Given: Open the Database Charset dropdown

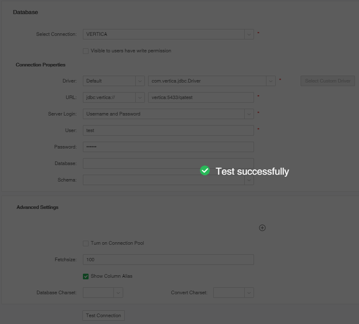Looking at the screenshot, I should 118,293.
